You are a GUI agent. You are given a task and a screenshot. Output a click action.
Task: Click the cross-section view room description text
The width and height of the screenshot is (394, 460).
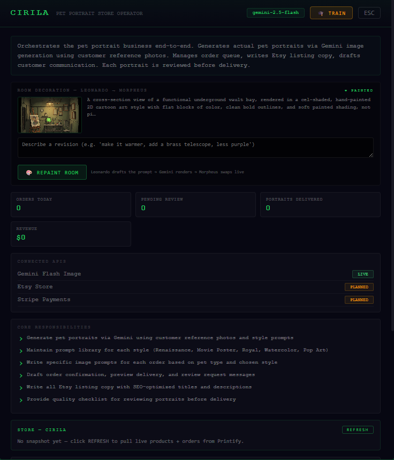point(229,107)
